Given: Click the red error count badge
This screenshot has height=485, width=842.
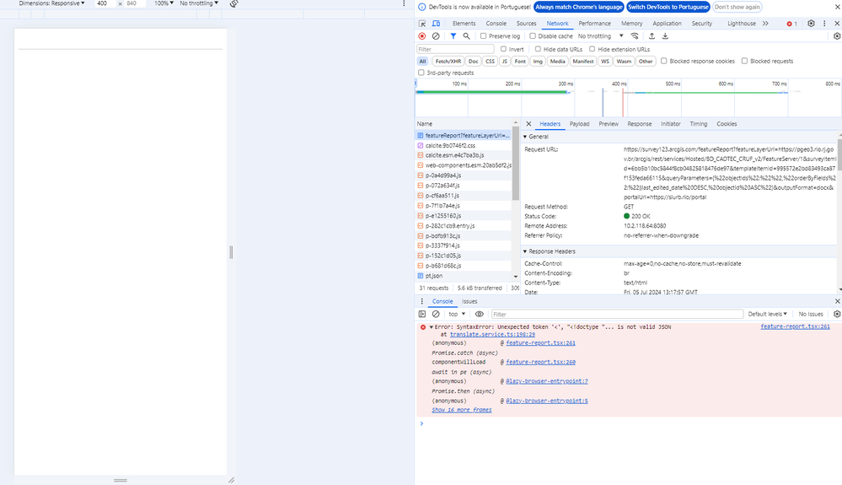Looking at the screenshot, I should (791, 24).
